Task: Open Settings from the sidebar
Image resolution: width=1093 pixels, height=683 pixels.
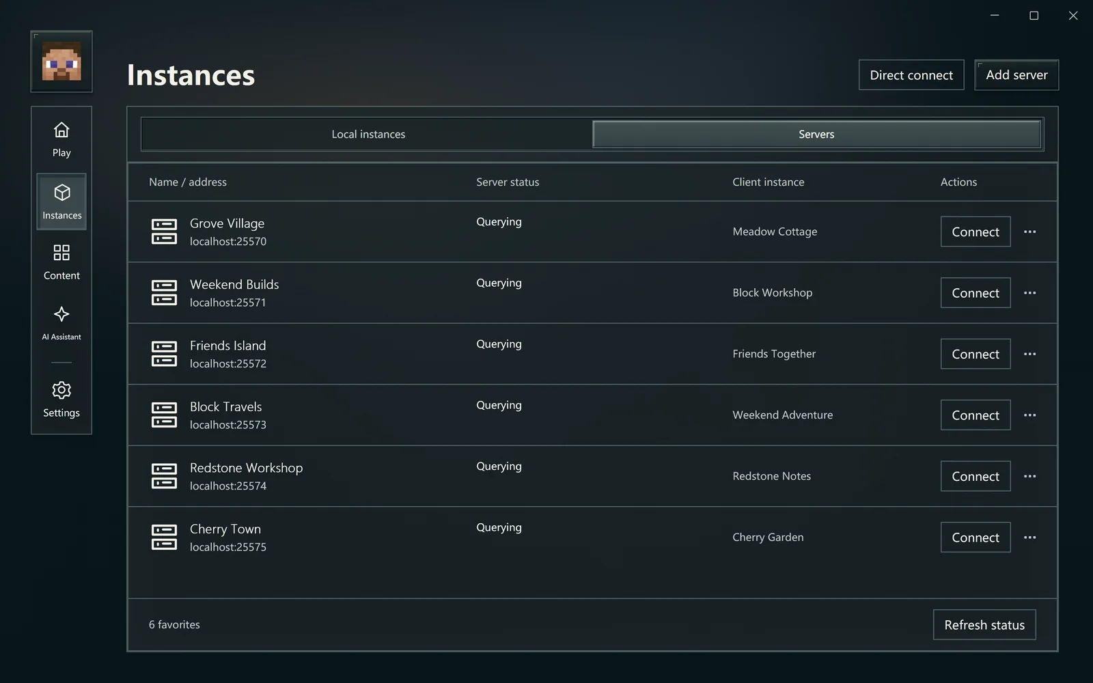Action: [61, 400]
